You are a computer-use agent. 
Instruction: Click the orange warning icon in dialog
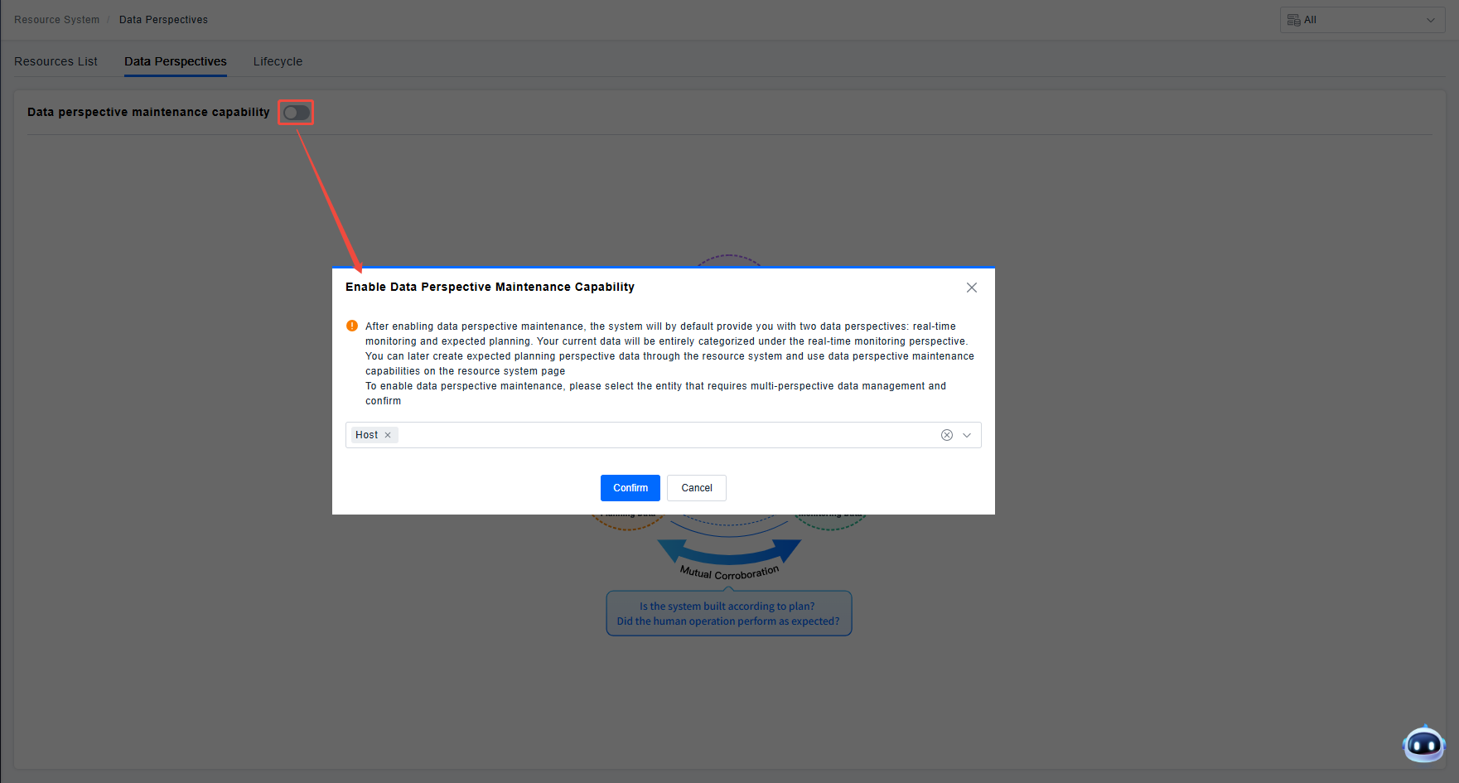pyautogui.click(x=352, y=326)
